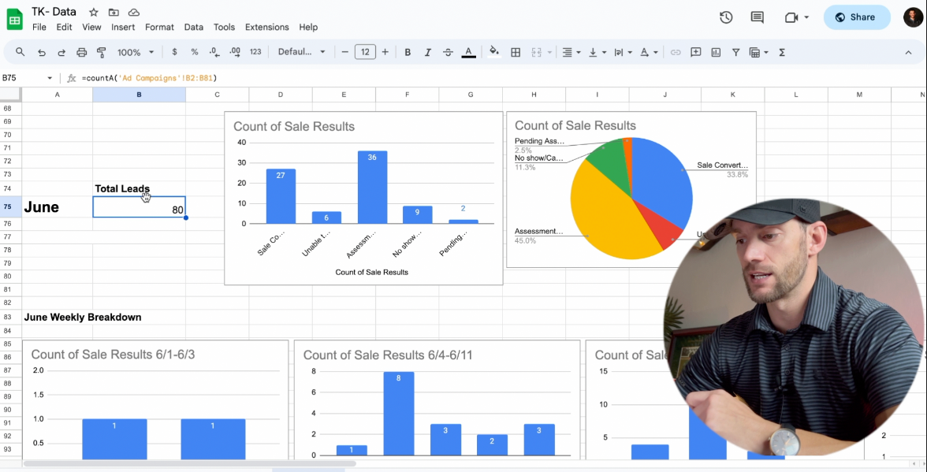Check cloud save status icon

(x=134, y=13)
